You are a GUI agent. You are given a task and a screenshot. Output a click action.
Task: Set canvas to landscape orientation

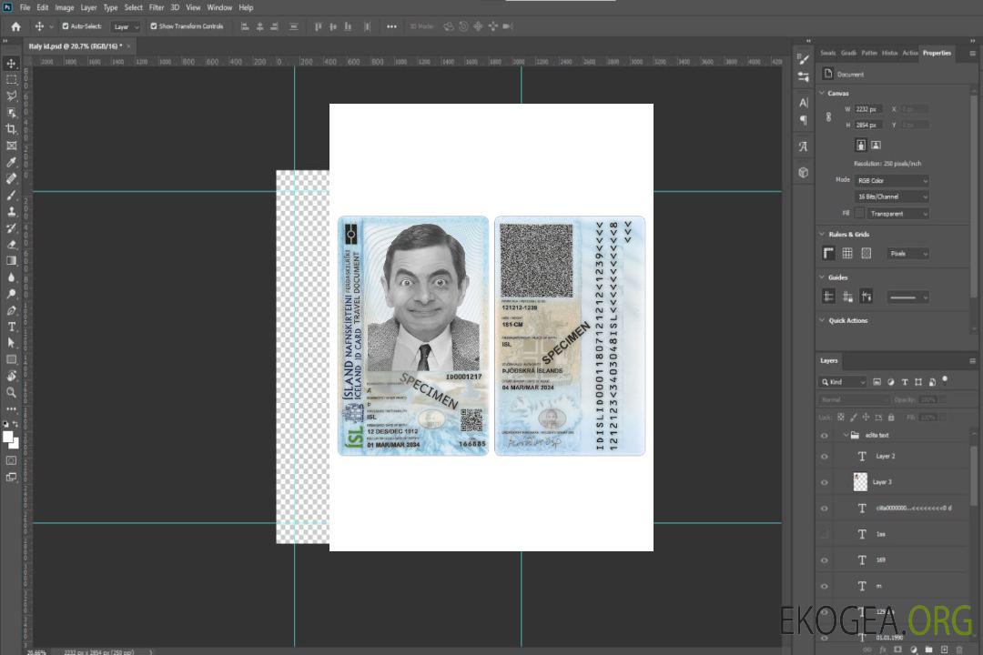[x=876, y=145]
